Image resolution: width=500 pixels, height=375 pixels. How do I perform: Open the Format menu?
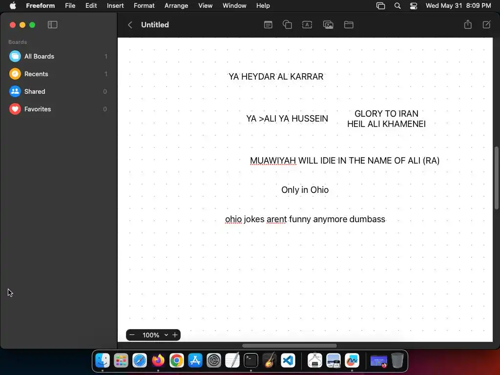[144, 5]
